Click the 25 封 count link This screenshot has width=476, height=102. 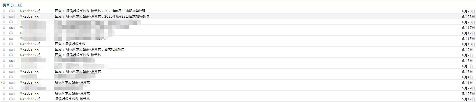click(17, 5)
